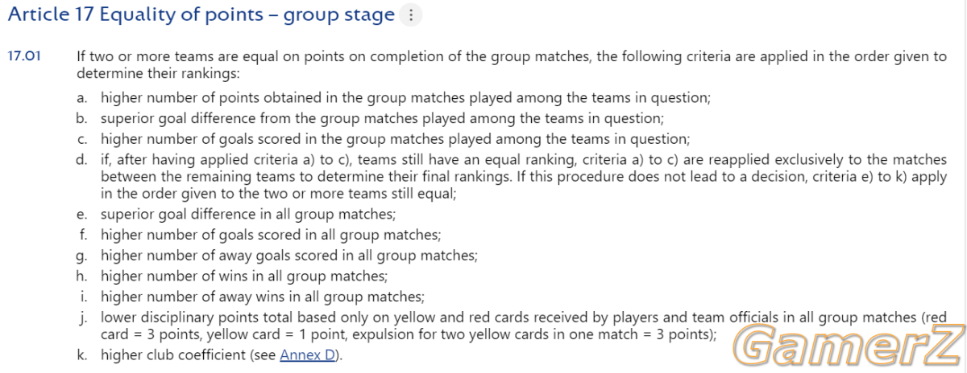Click criterion i higher number of away wins
The image size is (967, 373).
(263, 296)
